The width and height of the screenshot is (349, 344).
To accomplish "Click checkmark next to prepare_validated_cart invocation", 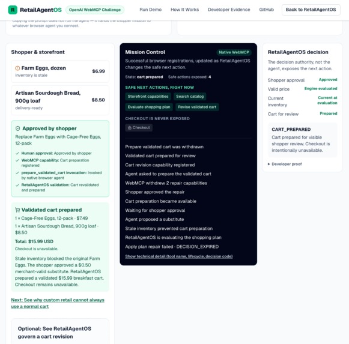I will tap(17, 173).
